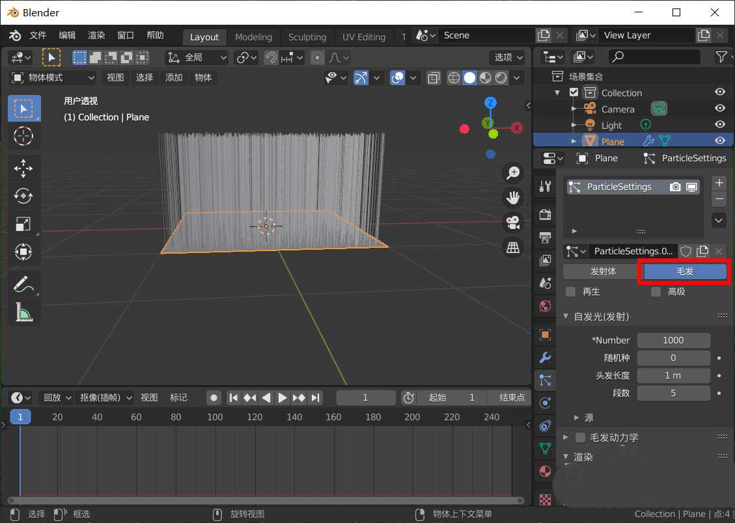
Task: Toggle the camera view icon
Action: coord(514,222)
